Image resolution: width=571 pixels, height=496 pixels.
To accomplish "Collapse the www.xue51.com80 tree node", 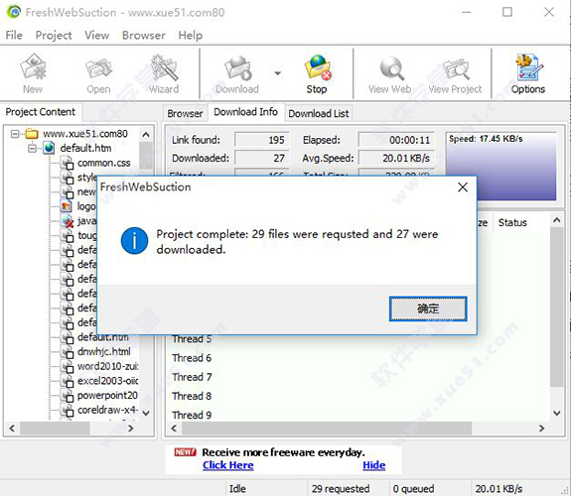I will click(x=15, y=134).
